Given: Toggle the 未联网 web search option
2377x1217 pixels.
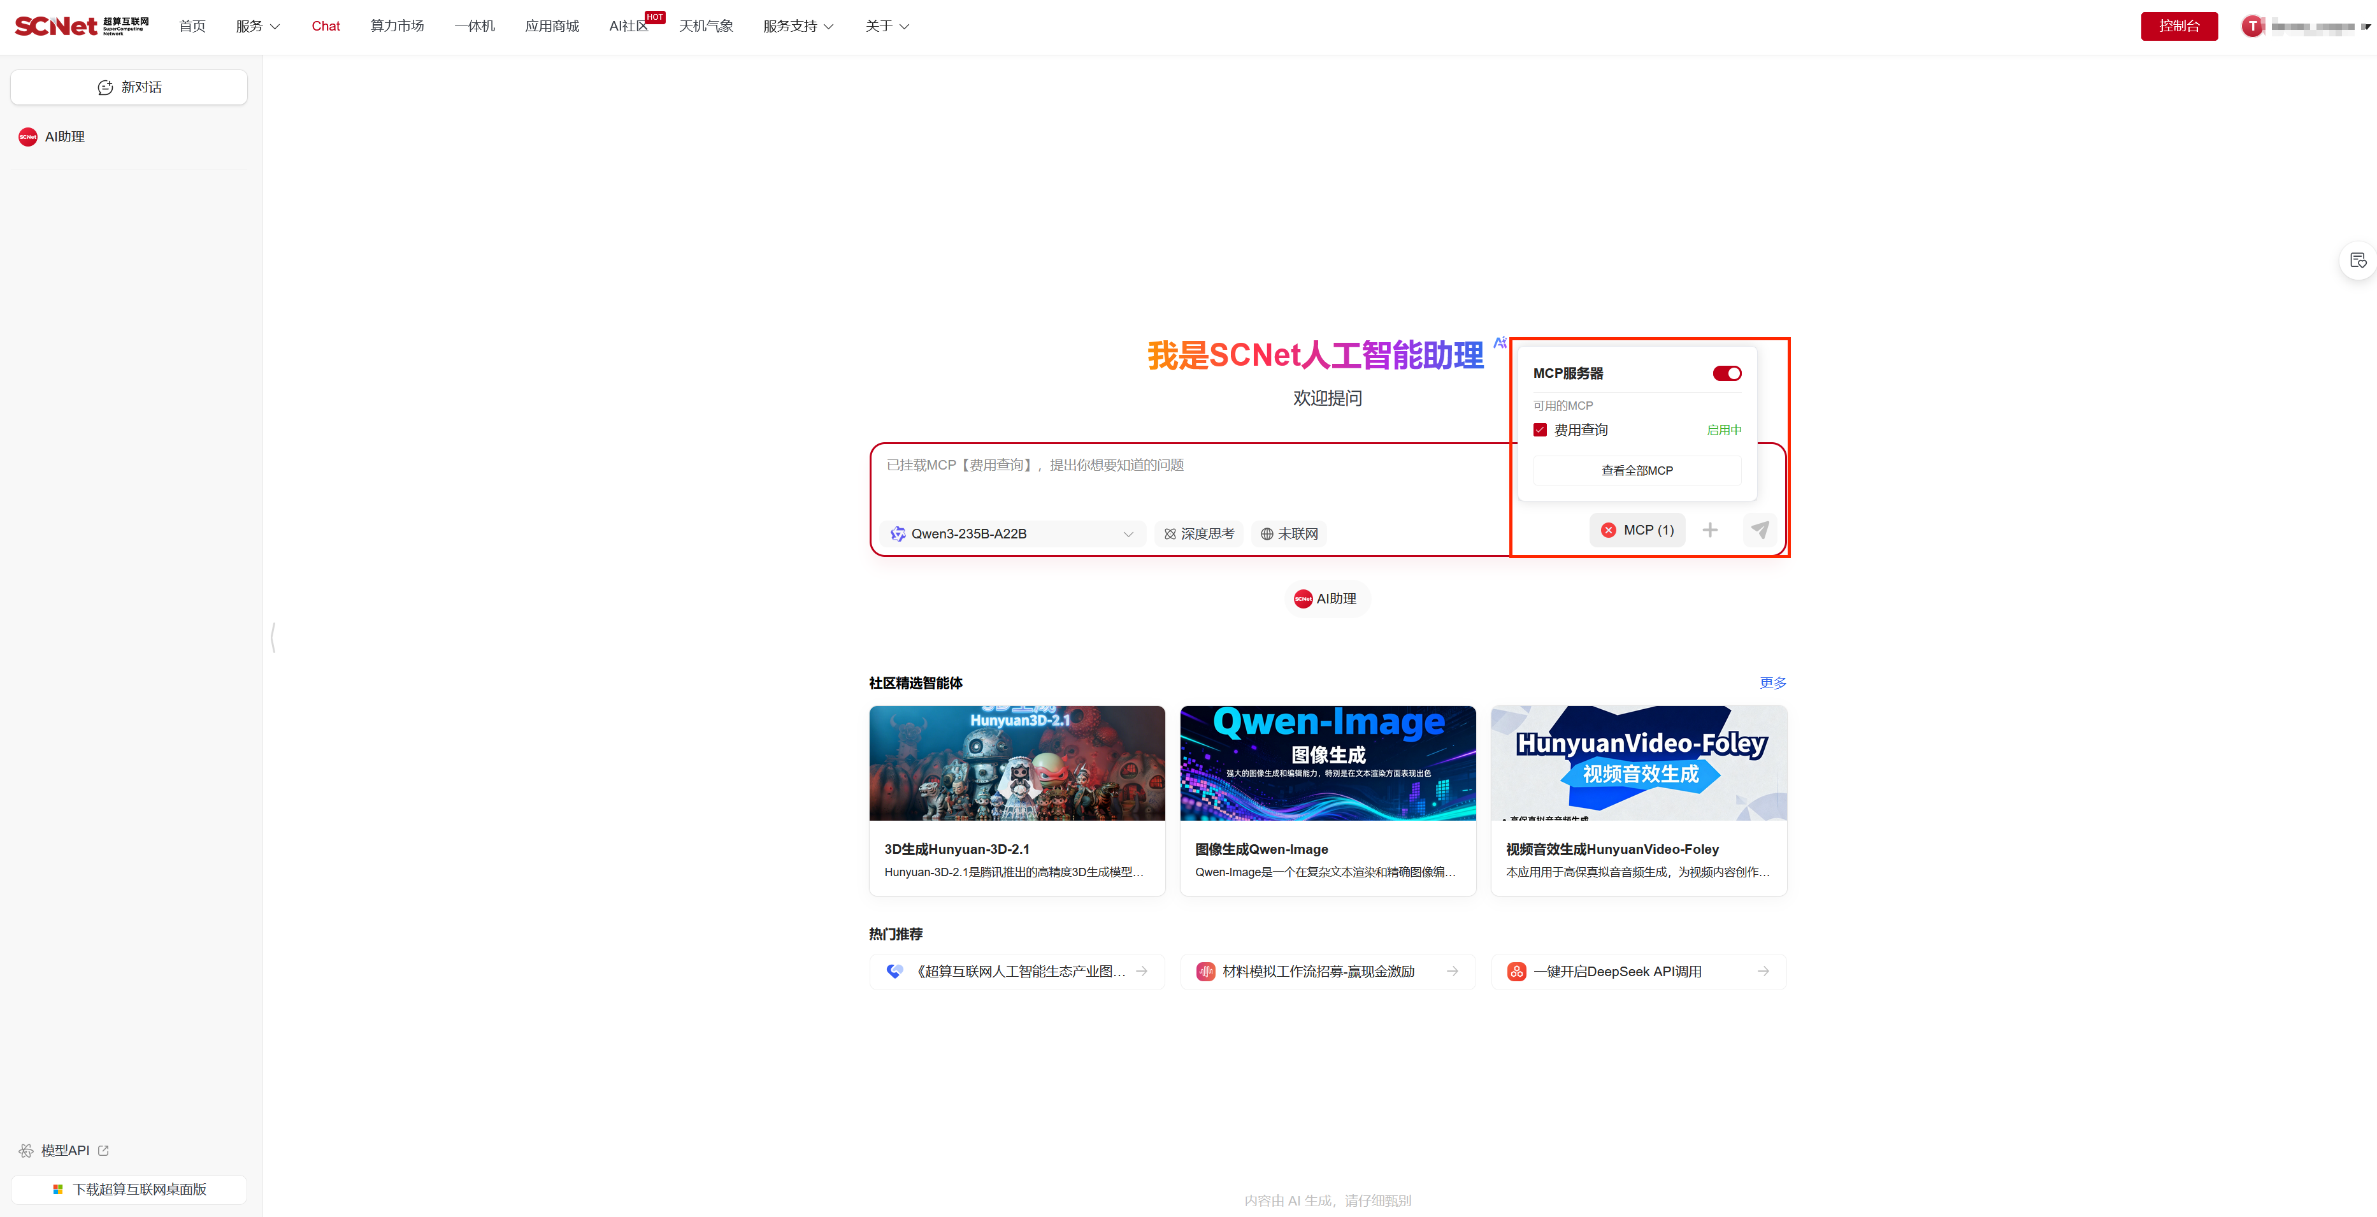Looking at the screenshot, I should pyautogui.click(x=1289, y=533).
